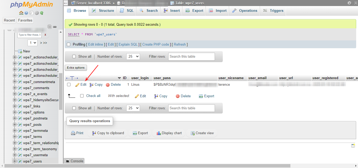Open Display chart for query results
Viewport: 358px width, 168px height.
pos(169,133)
